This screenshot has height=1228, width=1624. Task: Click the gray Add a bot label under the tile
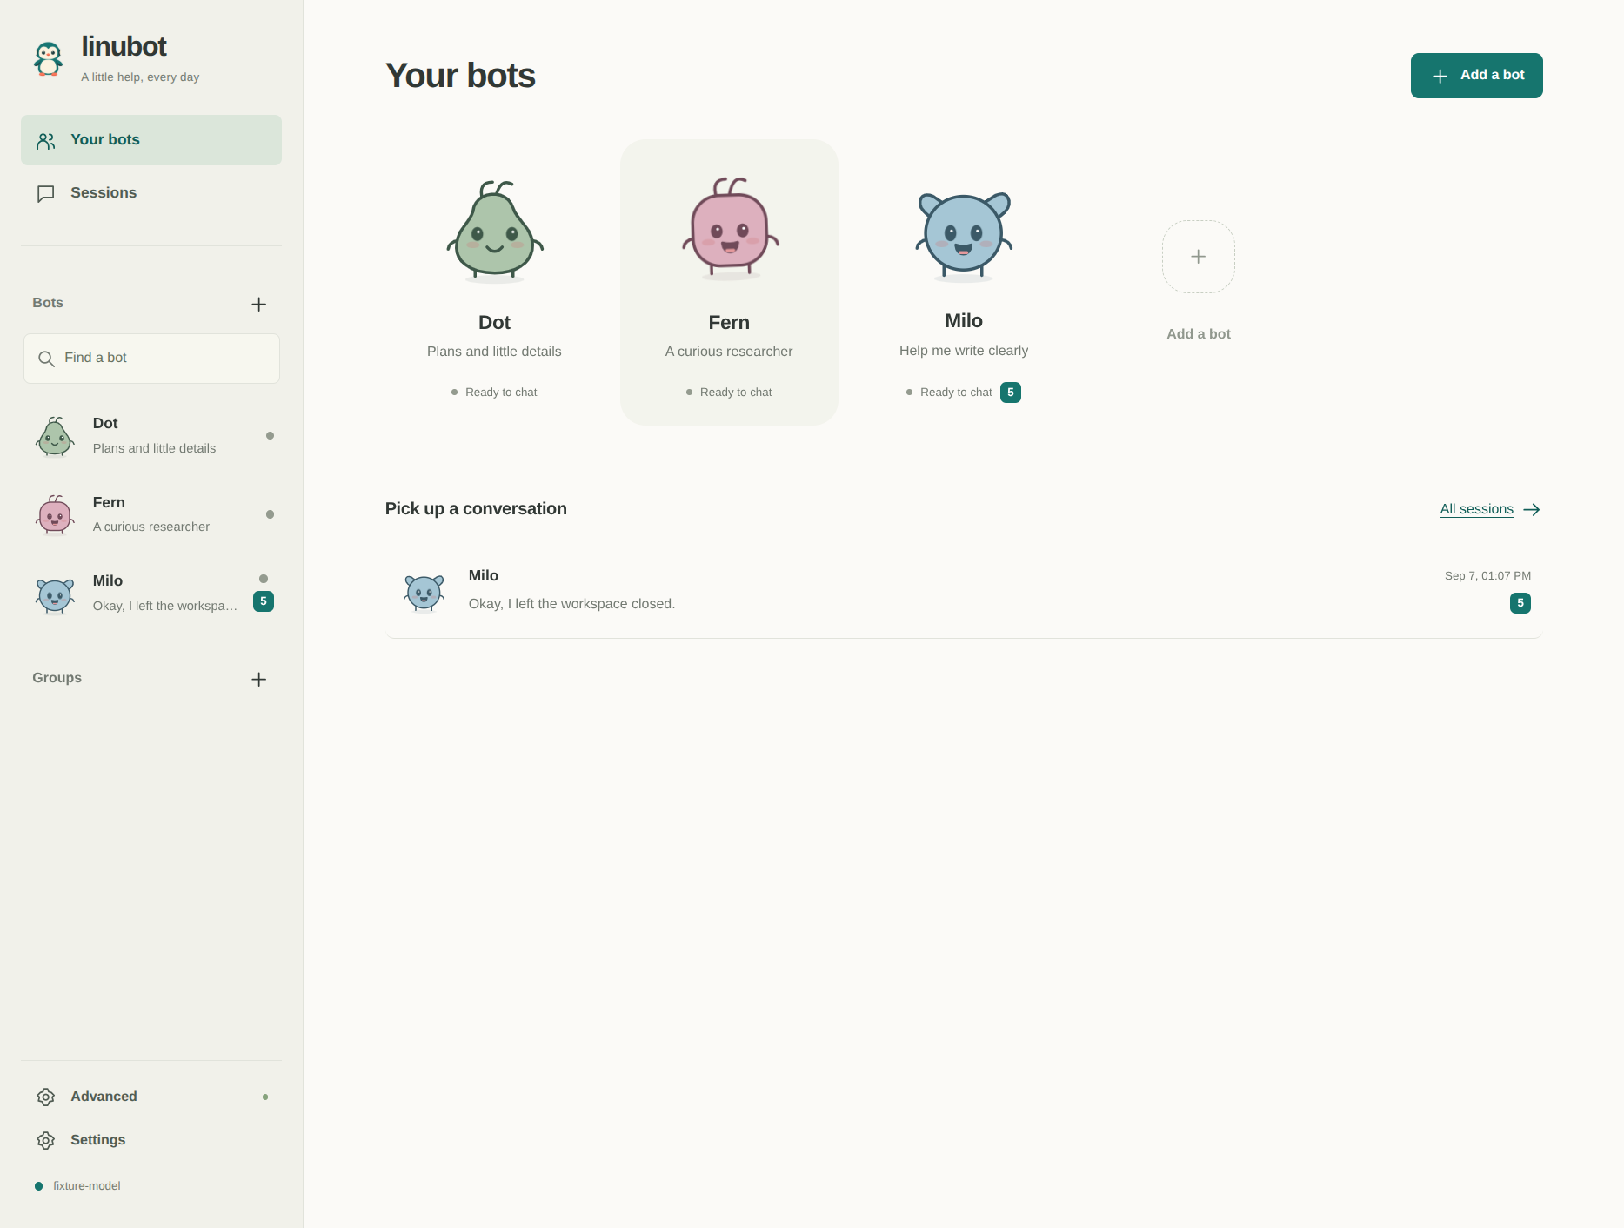tap(1199, 334)
